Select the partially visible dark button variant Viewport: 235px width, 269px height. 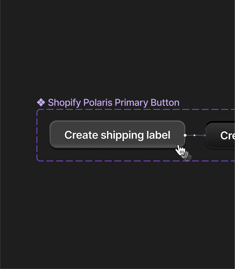pos(221,135)
